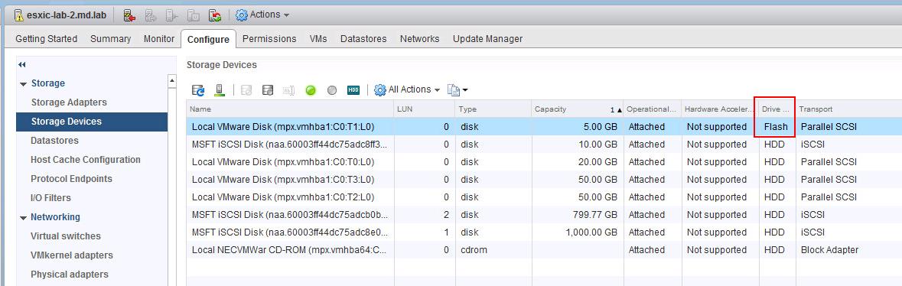Collapse the sidebar with the double-arrow icon
This screenshot has height=286, width=902.
point(22,65)
